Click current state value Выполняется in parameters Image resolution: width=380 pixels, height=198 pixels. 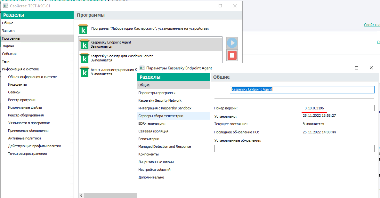tap(313, 124)
